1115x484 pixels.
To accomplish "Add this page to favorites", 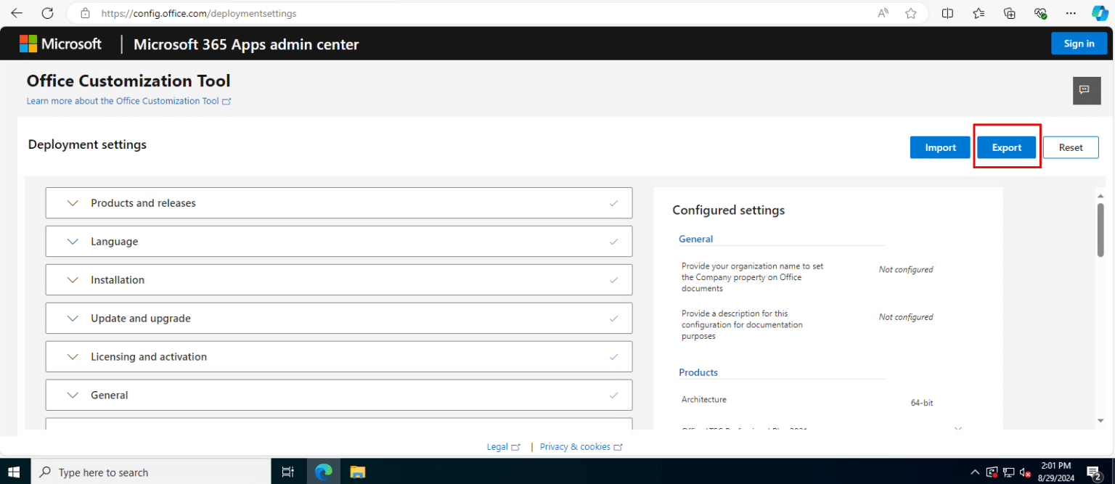I will point(911,12).
